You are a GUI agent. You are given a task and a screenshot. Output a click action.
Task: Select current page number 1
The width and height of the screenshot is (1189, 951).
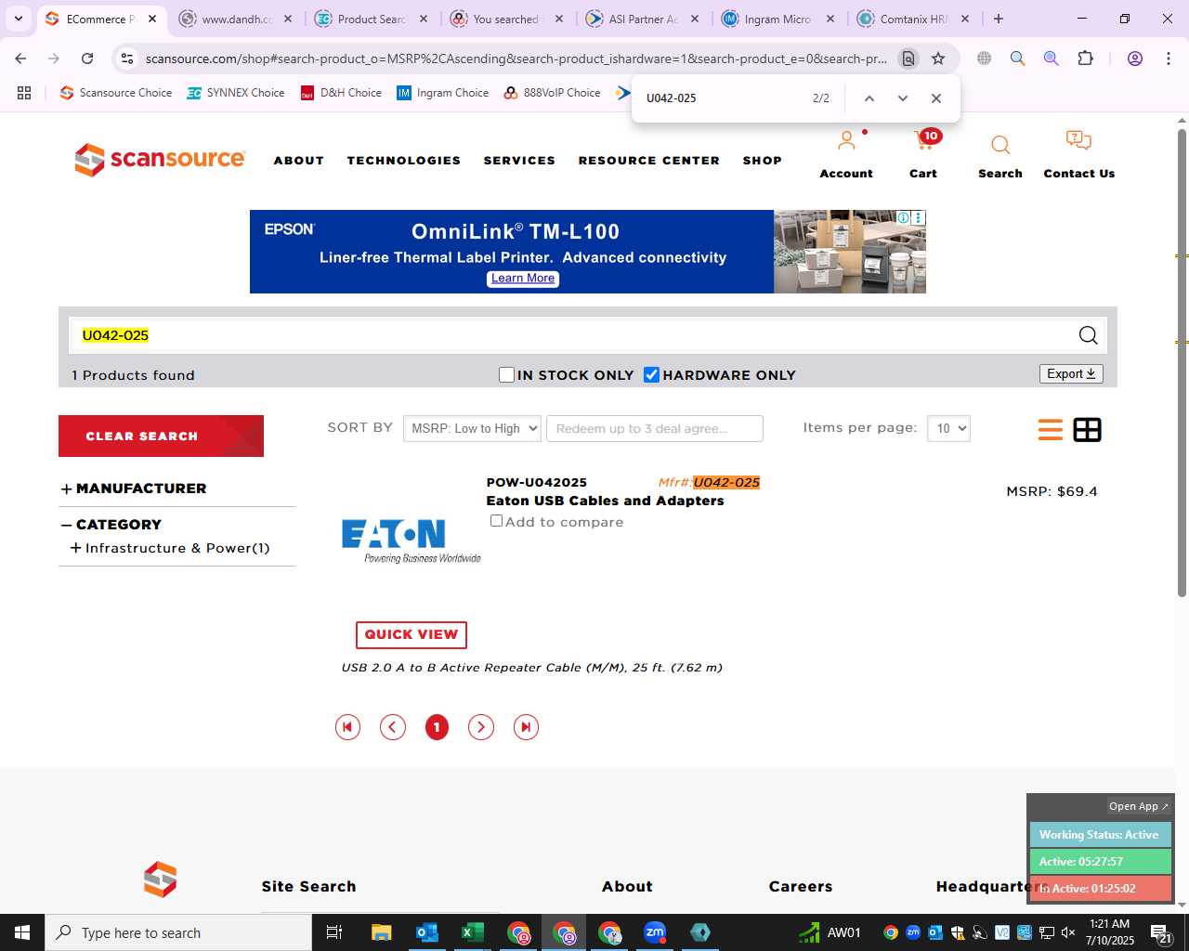437,727
